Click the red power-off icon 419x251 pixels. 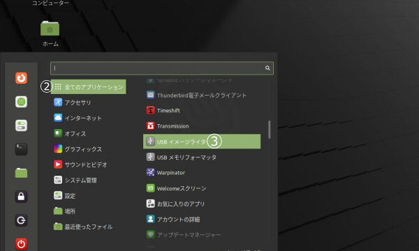(x=21, y=244)
